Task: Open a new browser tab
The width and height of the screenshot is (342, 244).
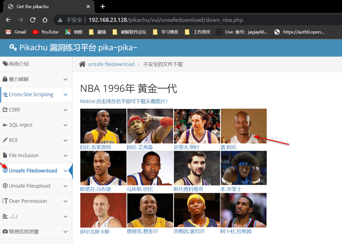Action: pyautogui.click(x=103, y=7)
